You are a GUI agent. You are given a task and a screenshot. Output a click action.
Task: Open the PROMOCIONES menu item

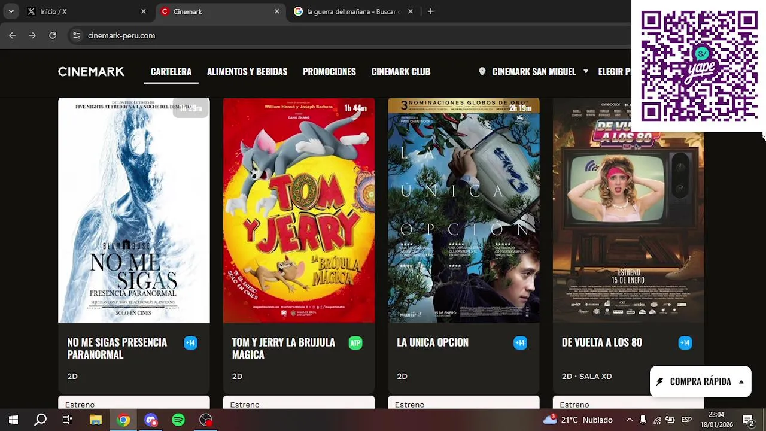tap(329, 72)
